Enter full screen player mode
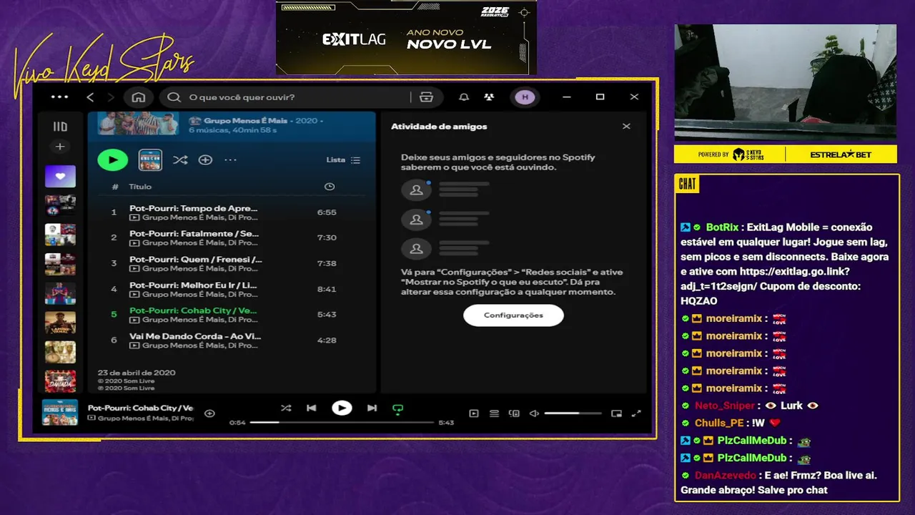 point(637,413)
